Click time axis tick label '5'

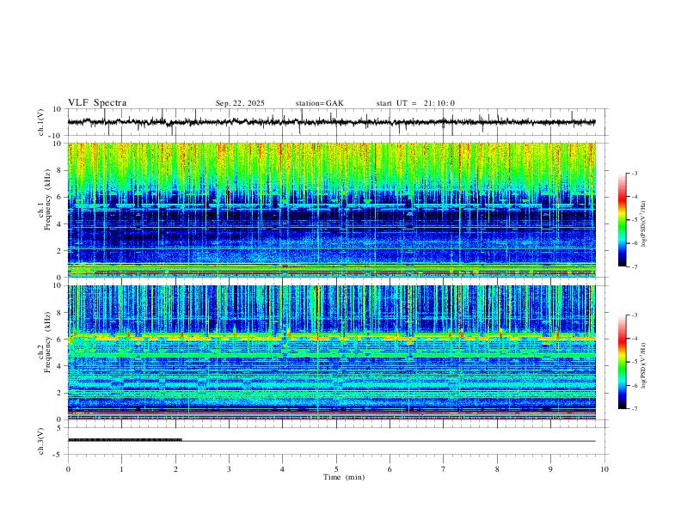[x=336, y=469]
